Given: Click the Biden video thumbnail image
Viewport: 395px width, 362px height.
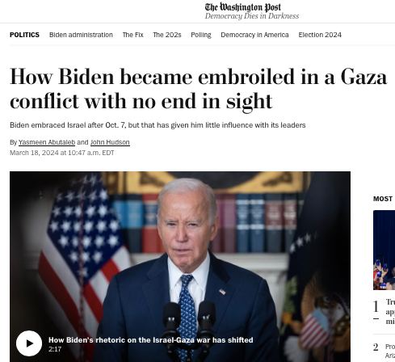Looking at the screenshot, I should 180,267.
